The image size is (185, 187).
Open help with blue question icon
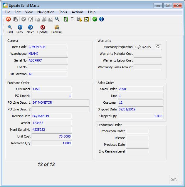pyautogui.click(x=101, y=19)
